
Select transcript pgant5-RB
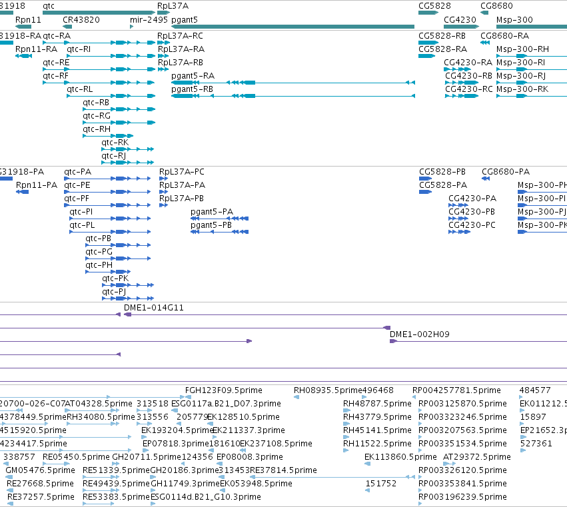[x=293, y=96]
